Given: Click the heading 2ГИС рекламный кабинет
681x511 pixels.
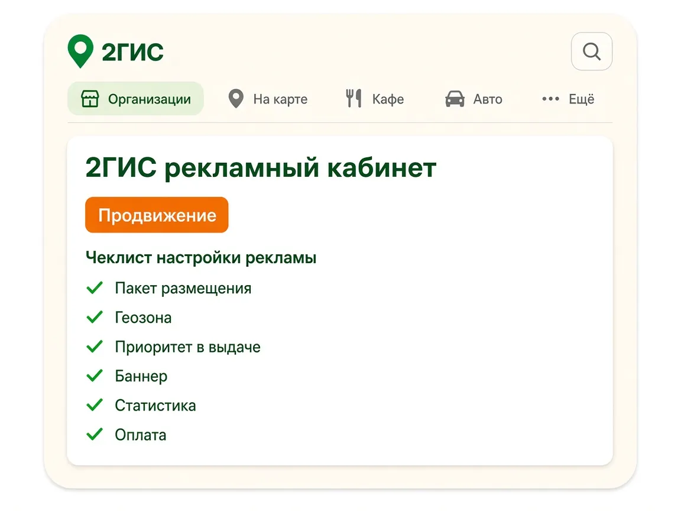Looking at the screenshot, I should [261, 168].
